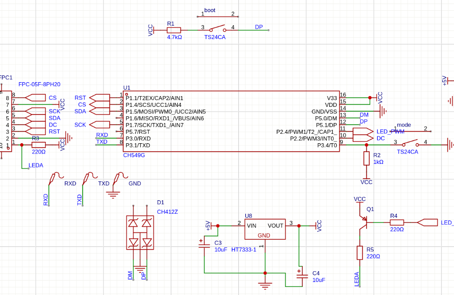
Task: Select the SCK net port left of U1
Action: (99, 125)
